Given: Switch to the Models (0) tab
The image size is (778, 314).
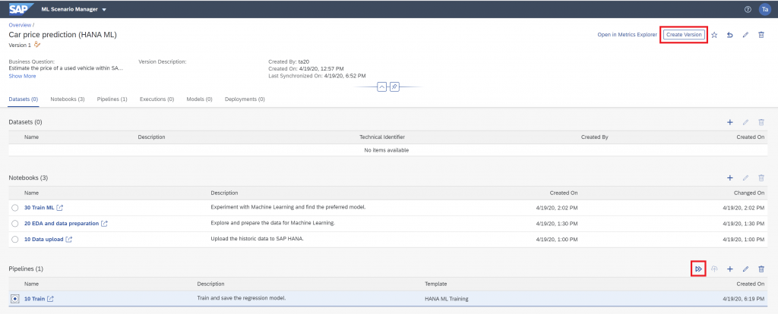Looking at the screenshot, I should click(x=200, y=99).
